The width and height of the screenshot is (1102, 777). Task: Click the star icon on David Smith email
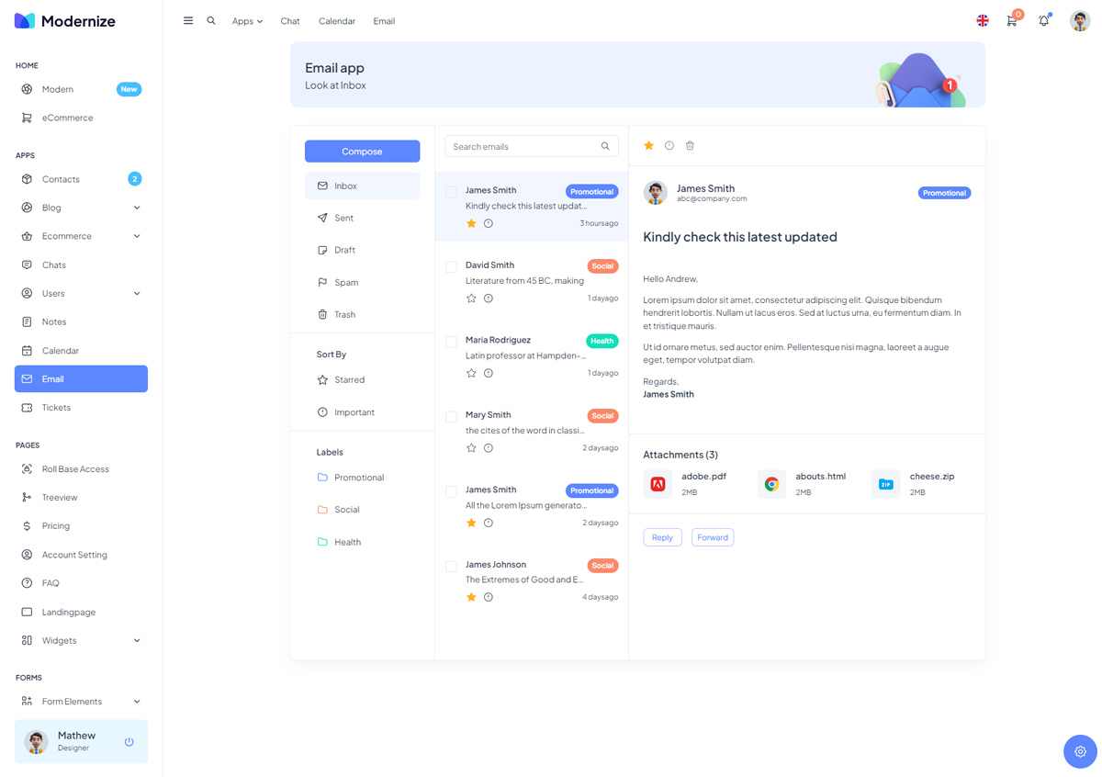click(x=471, y=298)
